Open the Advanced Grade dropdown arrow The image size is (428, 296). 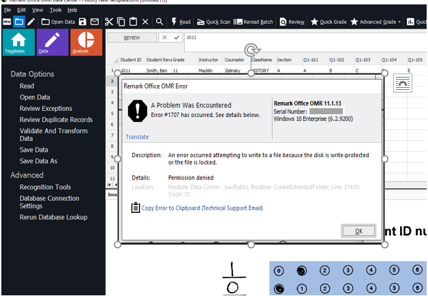tap(399, 22)
